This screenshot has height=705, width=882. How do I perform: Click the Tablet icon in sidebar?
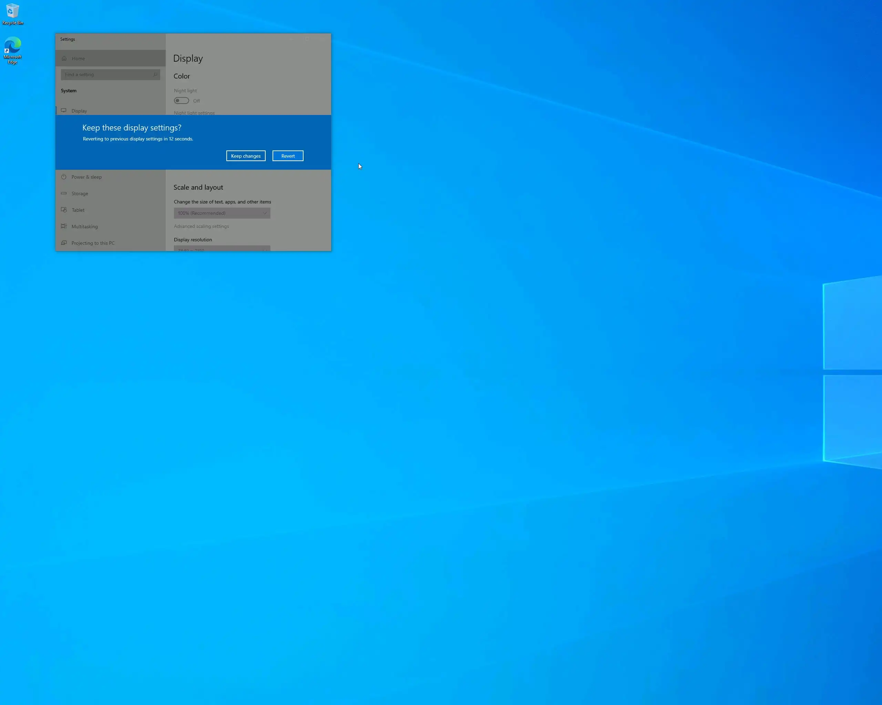tap(64, 210)
